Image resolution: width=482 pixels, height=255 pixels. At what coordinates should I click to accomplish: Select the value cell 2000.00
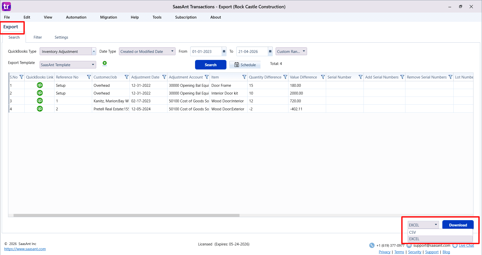click(x=307, y=93)
